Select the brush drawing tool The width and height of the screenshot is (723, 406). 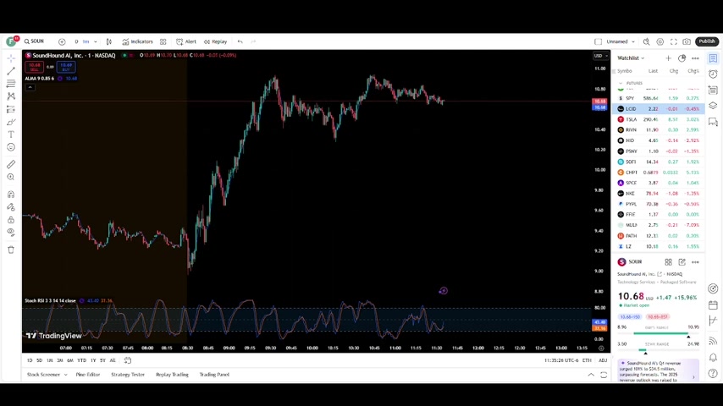point(11,122)
